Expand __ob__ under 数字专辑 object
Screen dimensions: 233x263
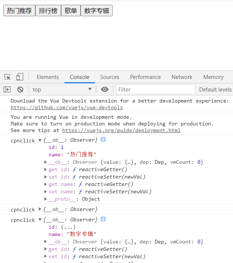click(45, 242)
